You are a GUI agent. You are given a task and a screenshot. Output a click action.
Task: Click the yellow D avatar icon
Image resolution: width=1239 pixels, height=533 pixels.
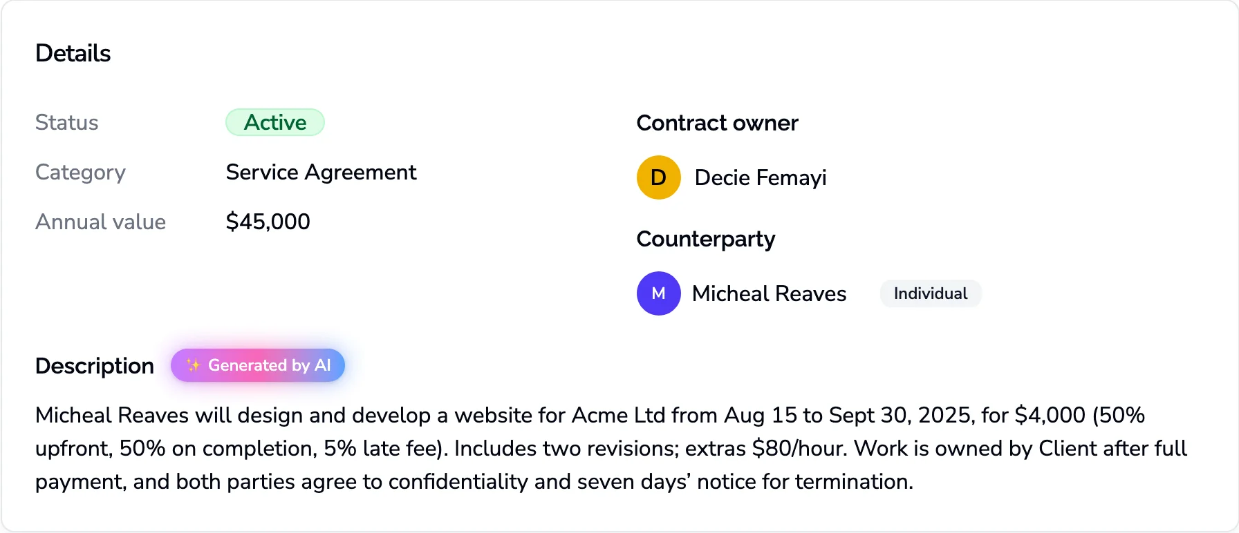click(658, 177)
